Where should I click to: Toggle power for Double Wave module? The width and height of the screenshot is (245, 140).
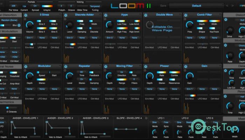146,15
